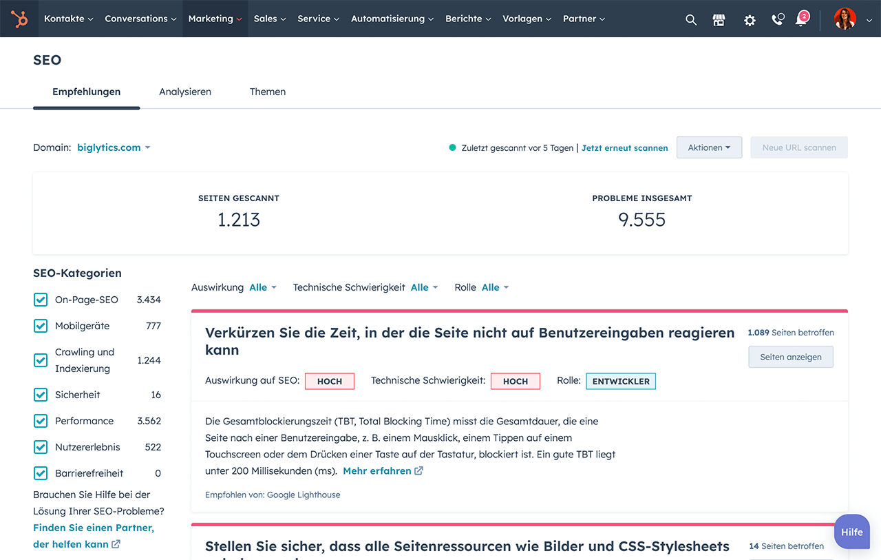
Task: Open the Marketing menu
Action: coord(214,19)
